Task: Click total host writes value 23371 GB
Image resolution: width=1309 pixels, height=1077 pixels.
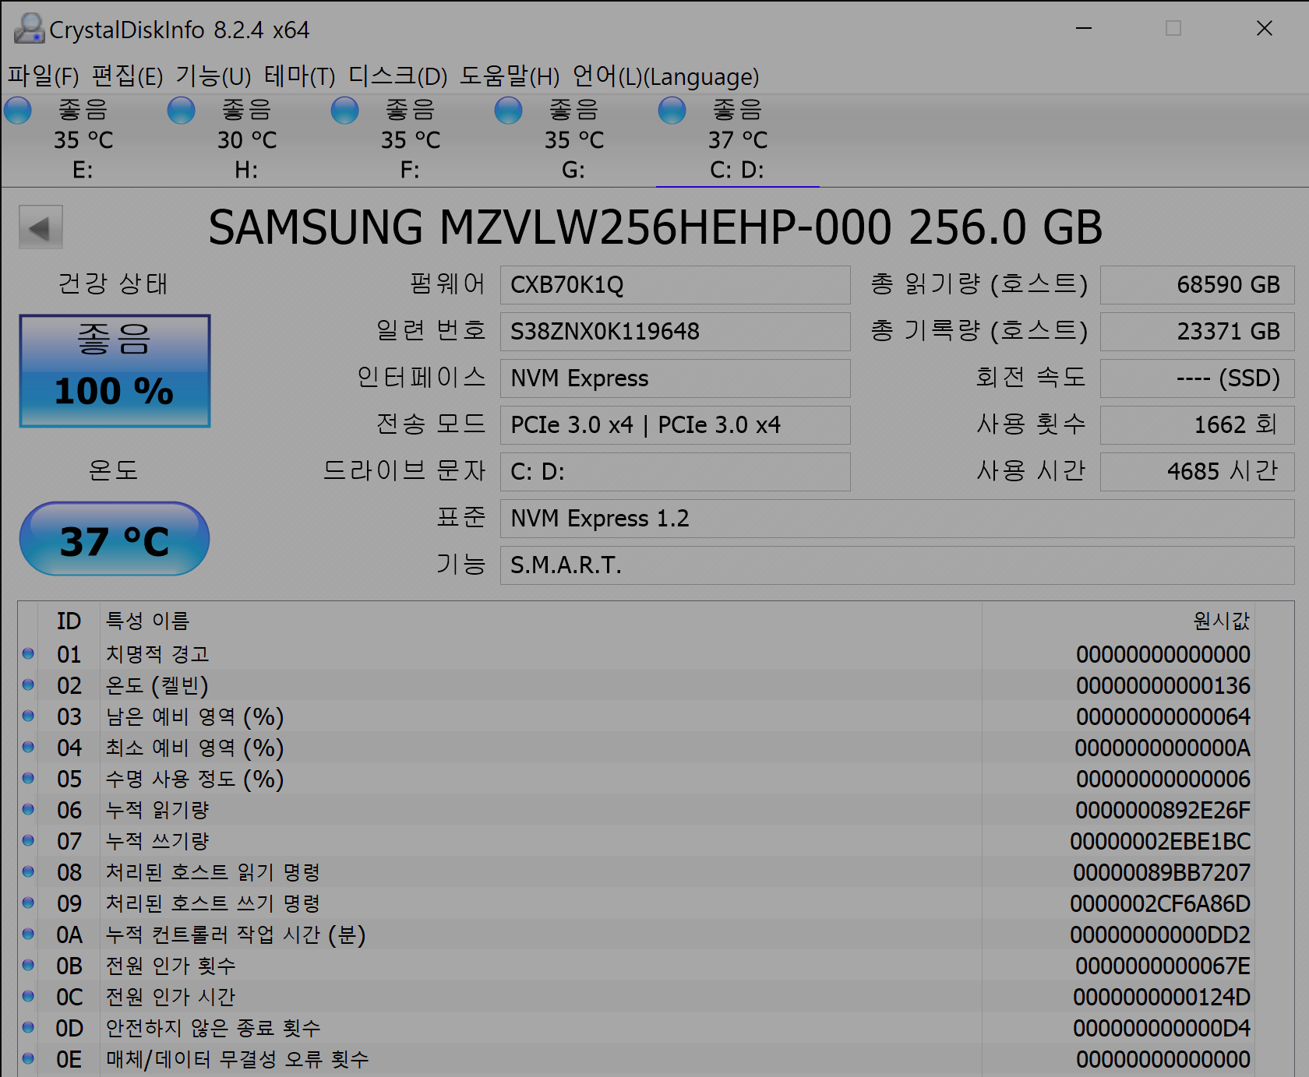Action: [1197, 332]
